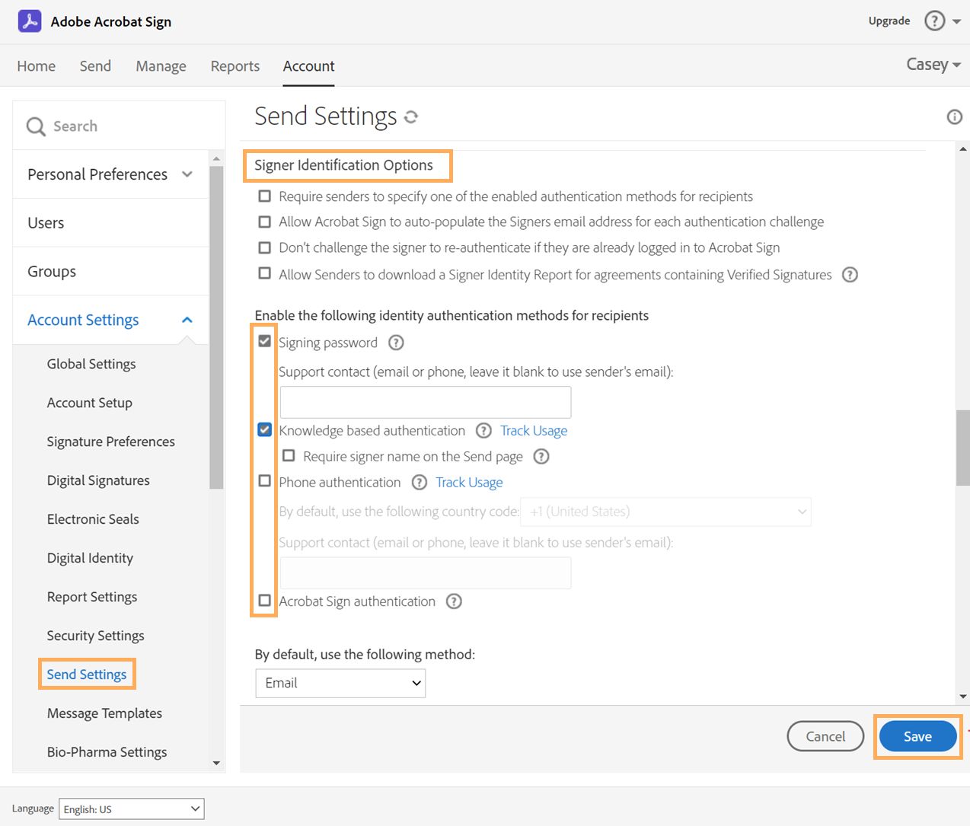Viewport: 970px width, 826px height.
Task: Open Report Settings in sidebar
Action: pyautogui.click(x=92, y=597)
